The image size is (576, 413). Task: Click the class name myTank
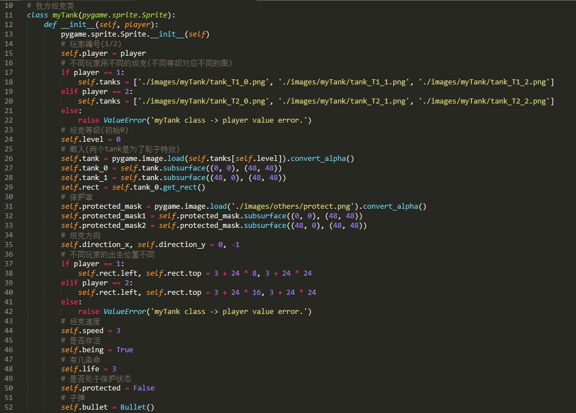[x=65, y=15]
